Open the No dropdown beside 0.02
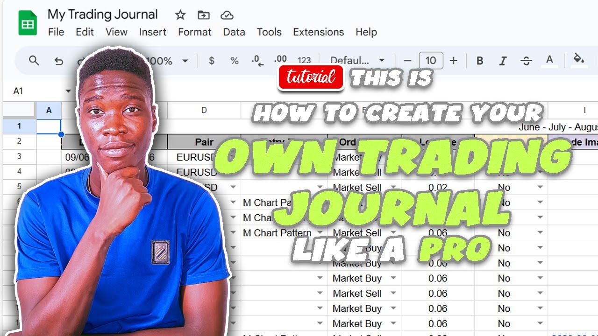 541,187
